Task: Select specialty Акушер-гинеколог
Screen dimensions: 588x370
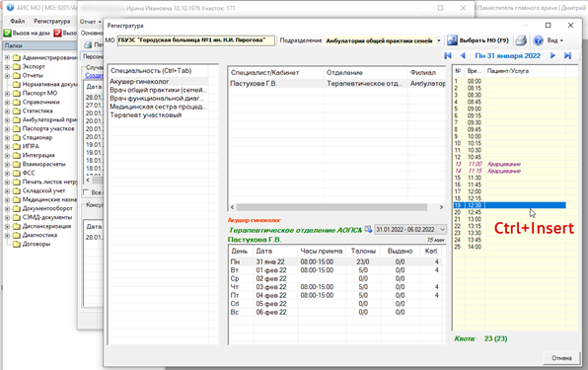Action: pyautogui.click(x=159, y=81)
